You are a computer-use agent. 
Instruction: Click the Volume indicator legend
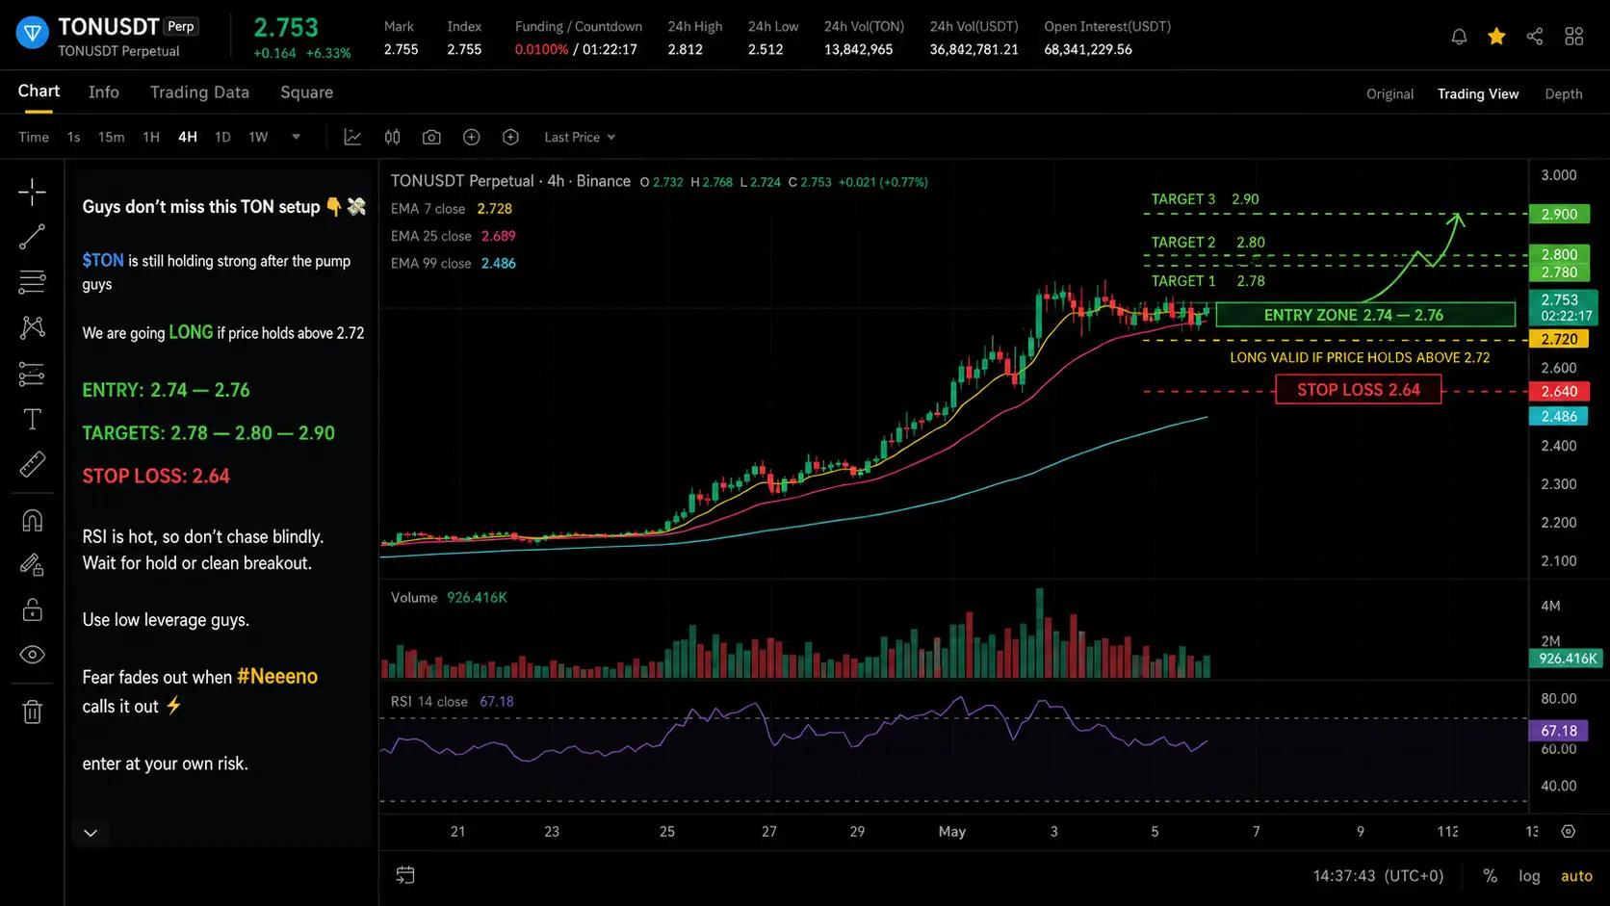pos(449,598)
